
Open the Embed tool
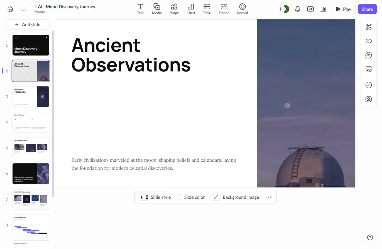point(224,9)
